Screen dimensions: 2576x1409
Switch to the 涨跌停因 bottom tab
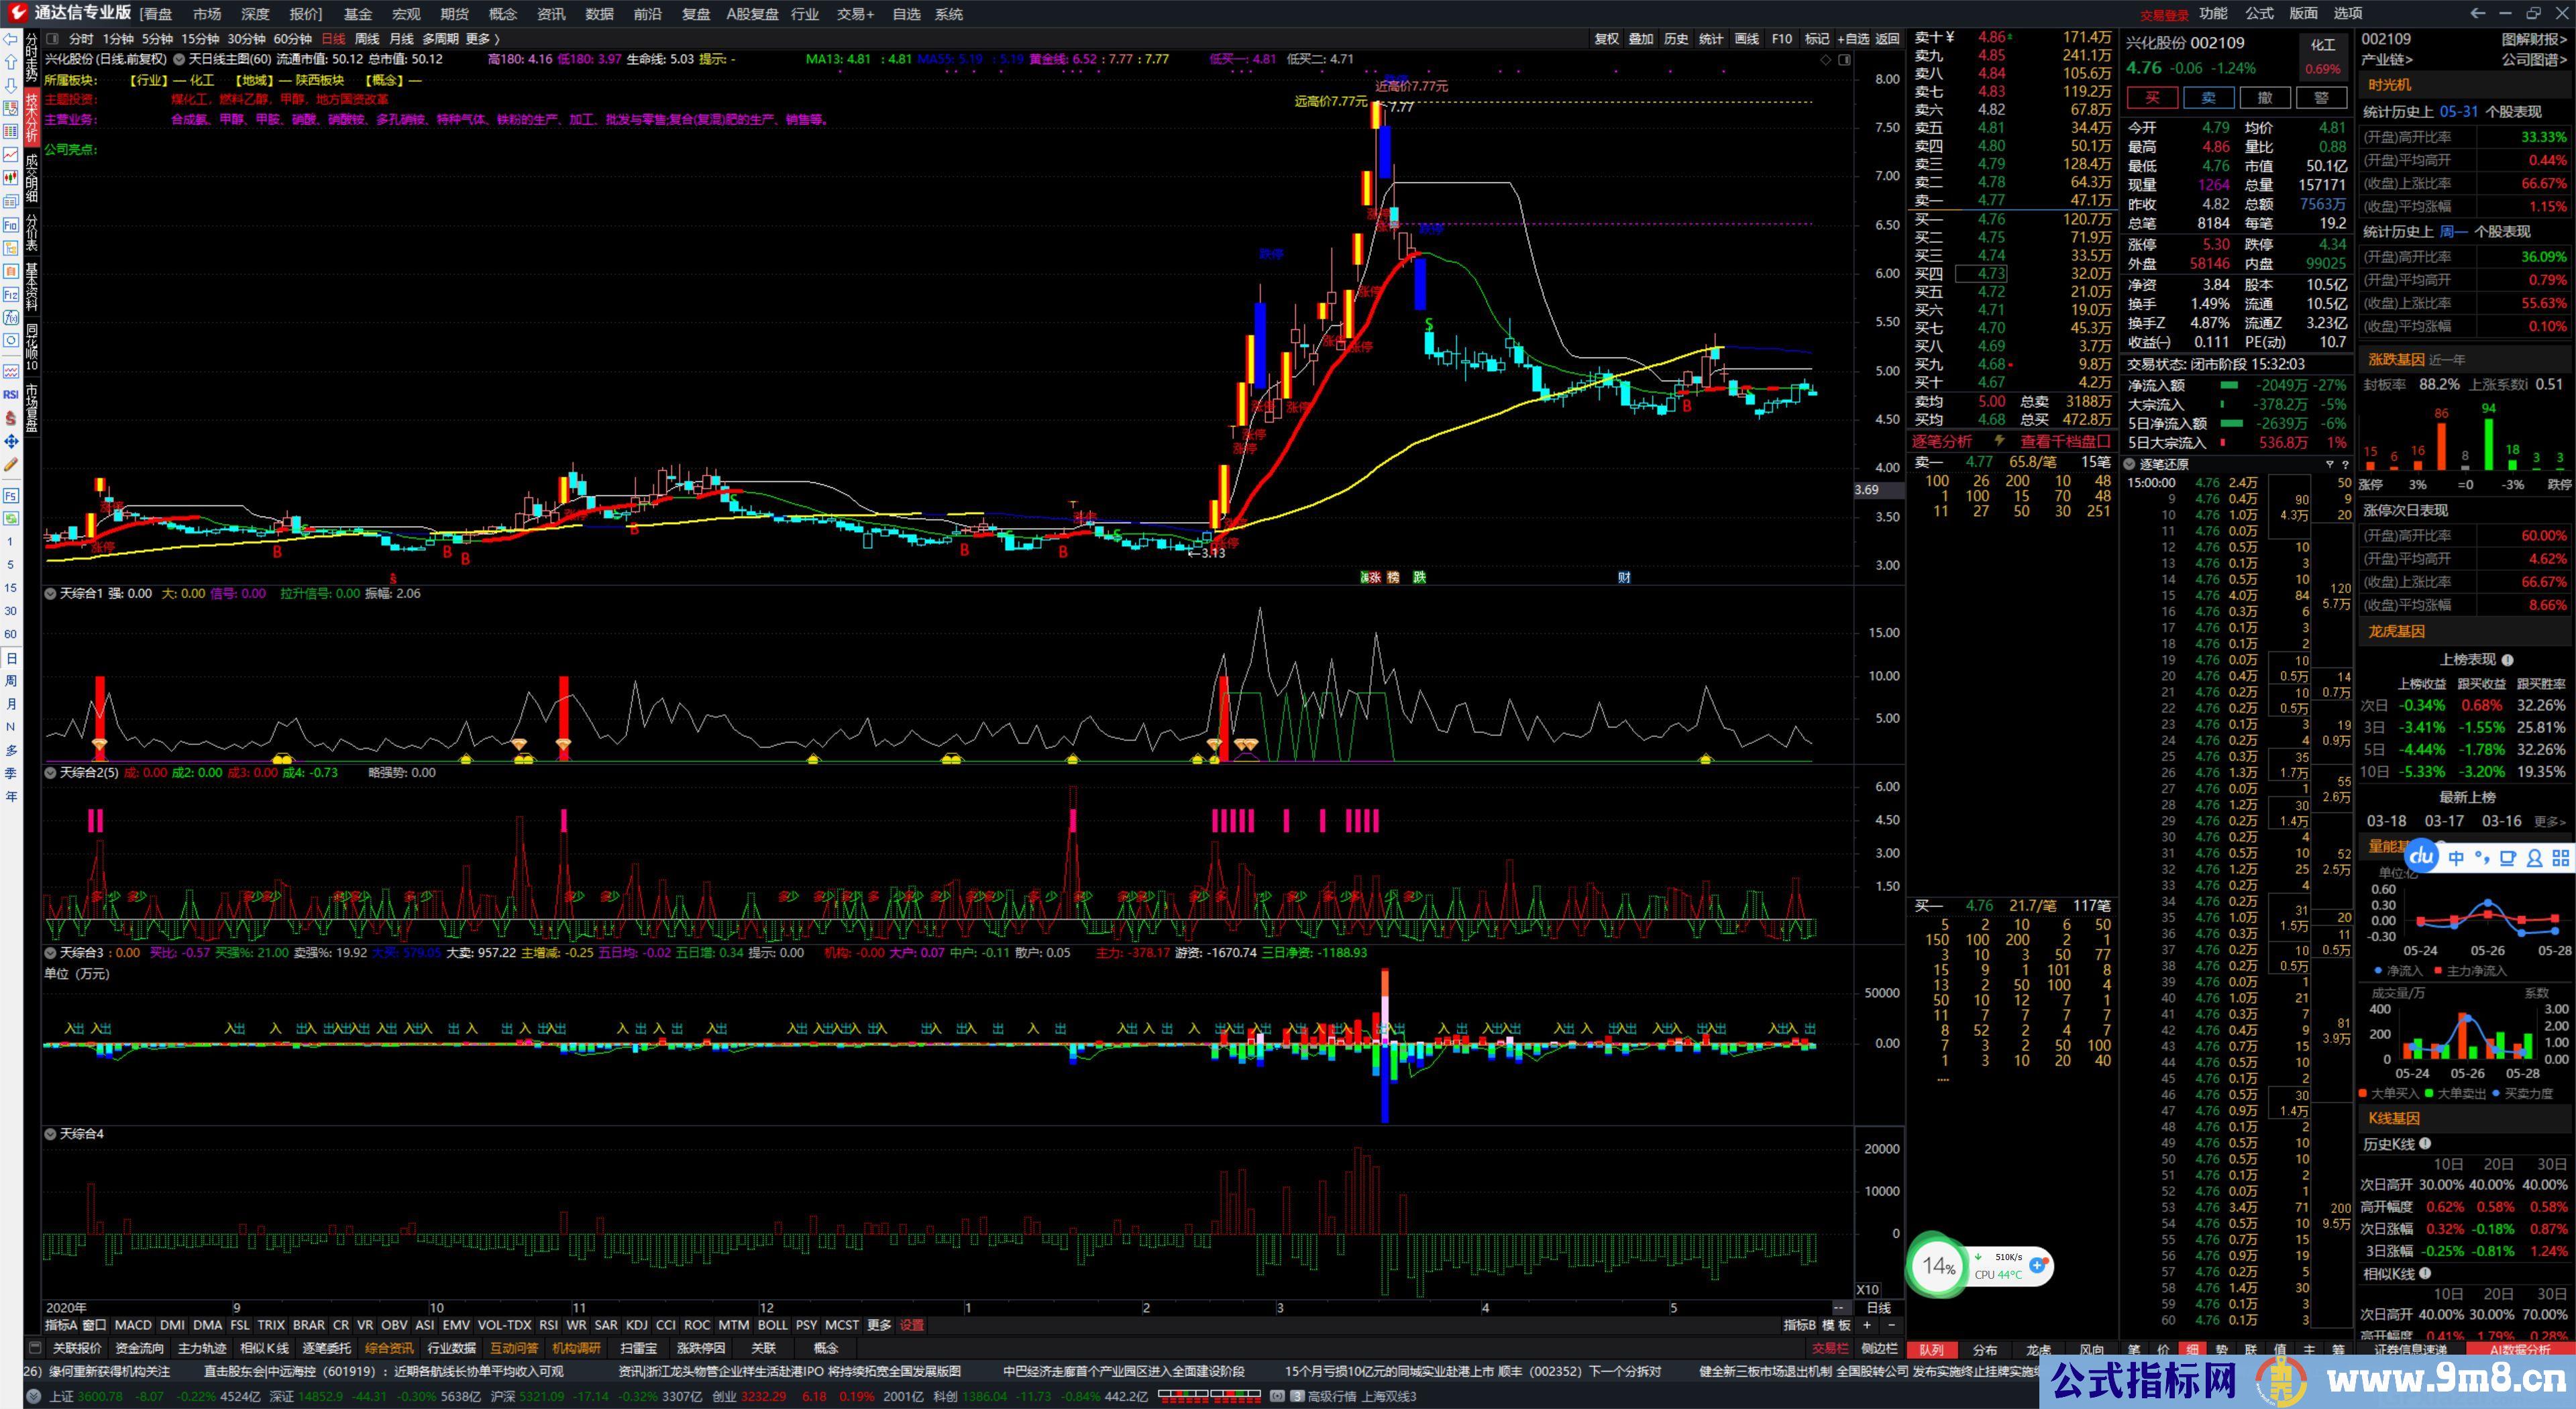tap(701, 1348)
